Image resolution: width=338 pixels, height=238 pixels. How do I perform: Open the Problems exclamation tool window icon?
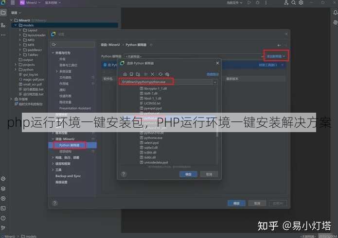(x=3, y=218)
